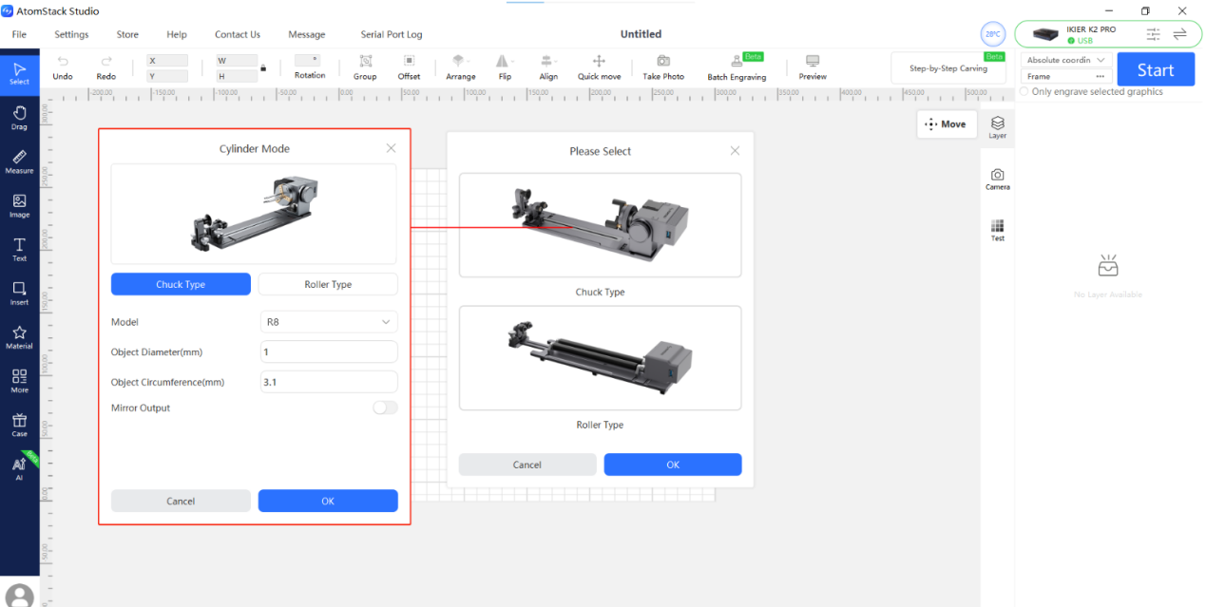1206x607 pixels.
Task: Open Batch Engraving tool
Action: (x=737, y=67)
